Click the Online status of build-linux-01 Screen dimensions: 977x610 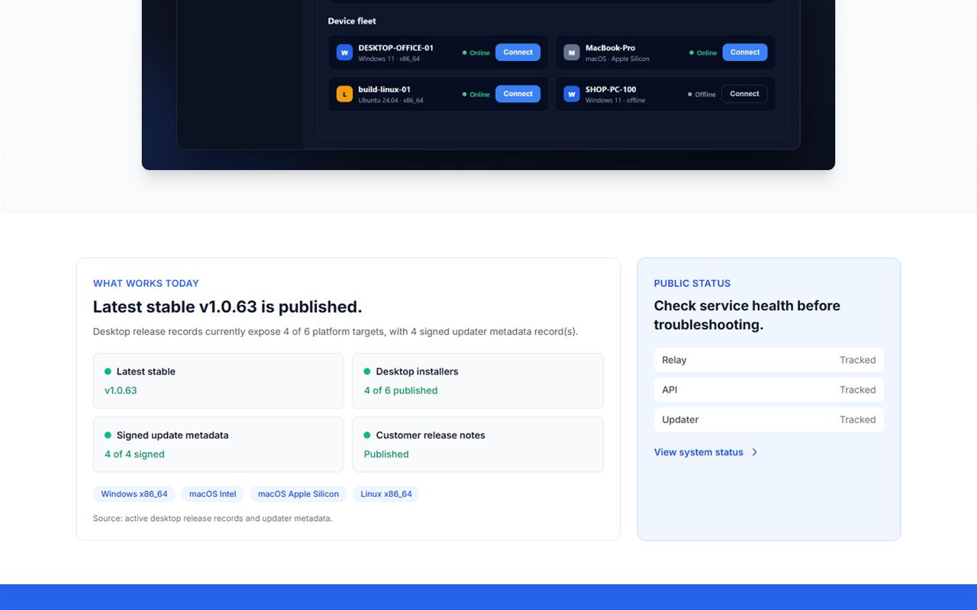pos(476,95)
